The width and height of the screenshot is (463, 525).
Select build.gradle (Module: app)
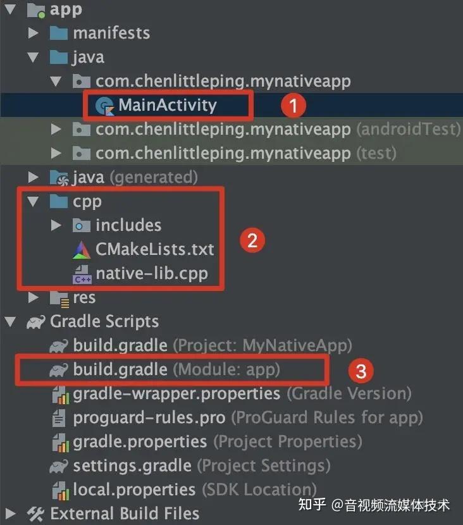pos(120,369)
